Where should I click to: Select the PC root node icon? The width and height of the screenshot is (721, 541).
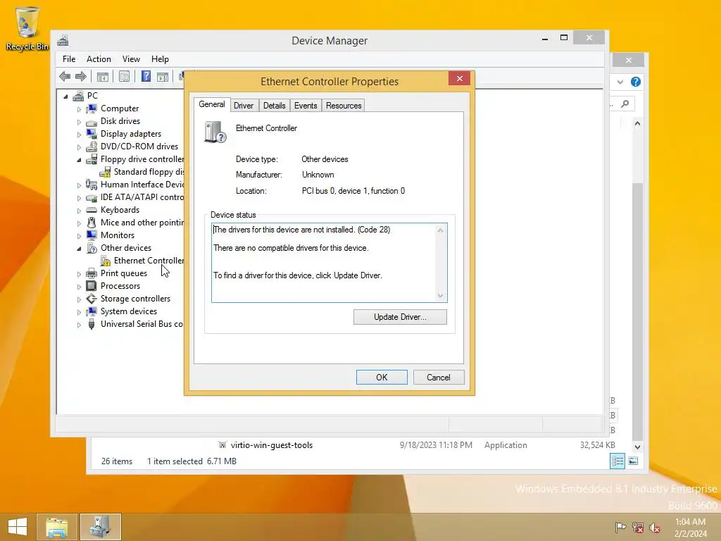79,96
